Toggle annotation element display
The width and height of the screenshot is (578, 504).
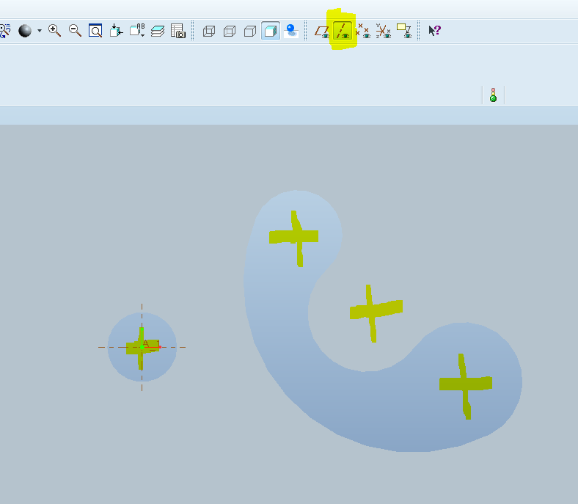click(x=404, y=31)
